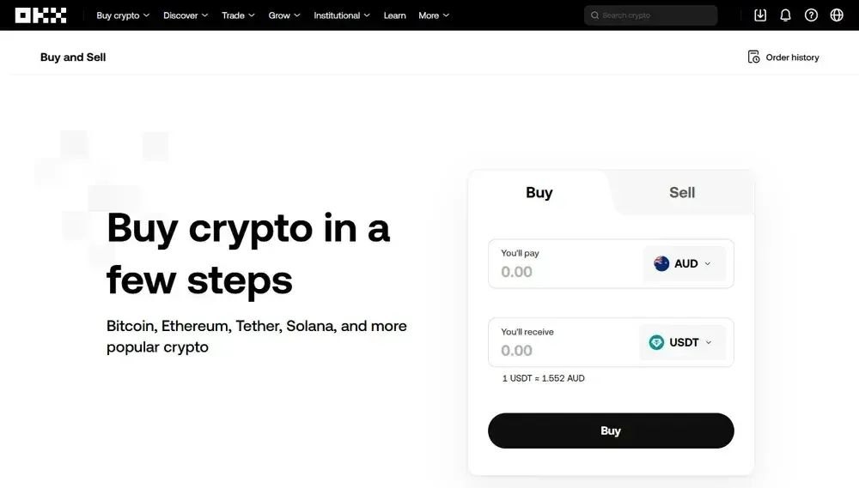Open the Learn link
Viewport: 859px width, 488px height.
coord(395,15)
